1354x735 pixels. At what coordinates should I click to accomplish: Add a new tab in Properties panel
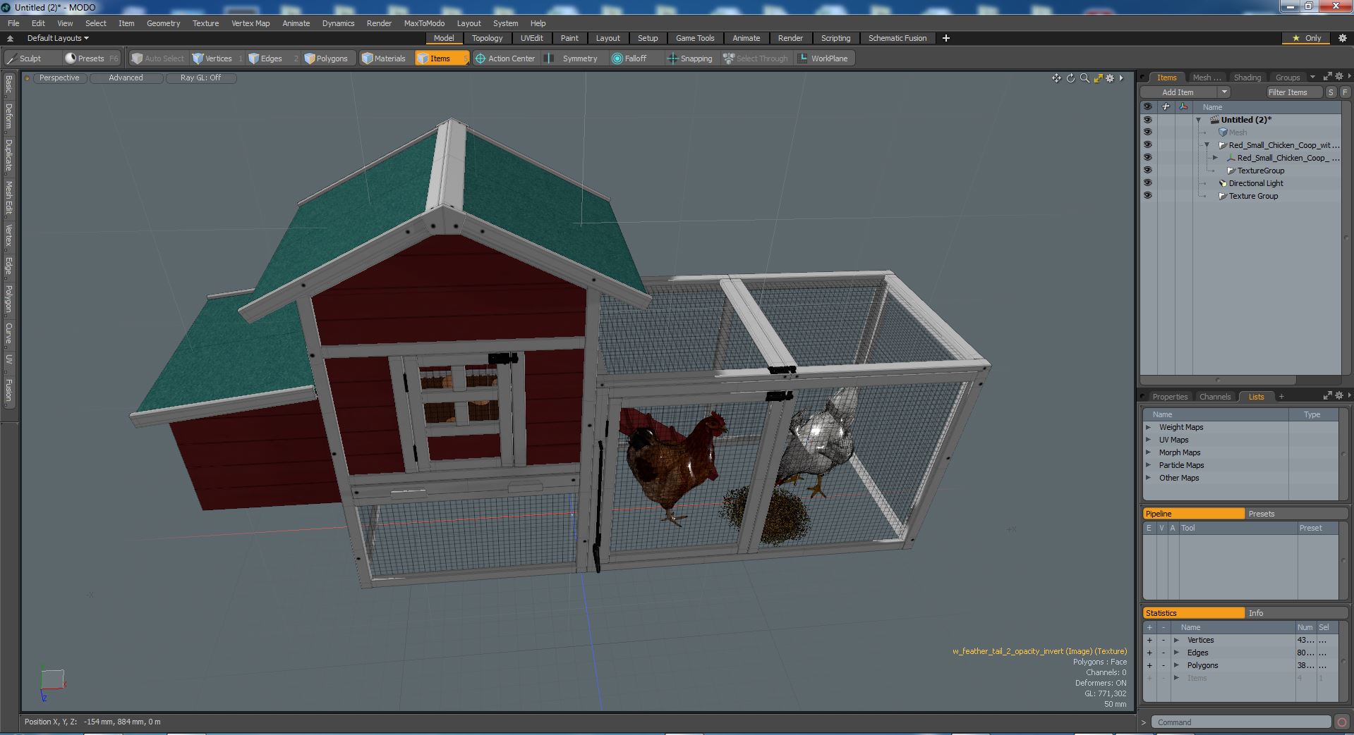click(1281, 397)
